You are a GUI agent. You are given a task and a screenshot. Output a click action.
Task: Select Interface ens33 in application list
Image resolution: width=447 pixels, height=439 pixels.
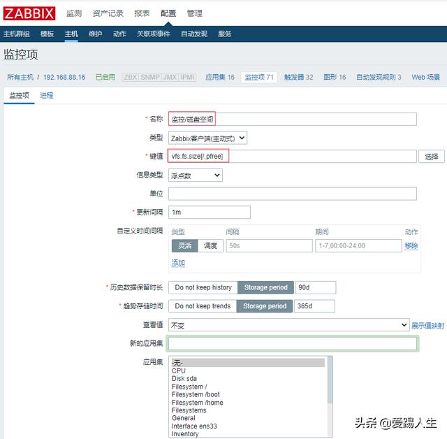(248, 426)
